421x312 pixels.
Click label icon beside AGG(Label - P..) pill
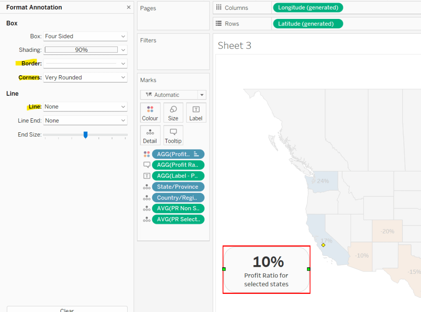147,176
